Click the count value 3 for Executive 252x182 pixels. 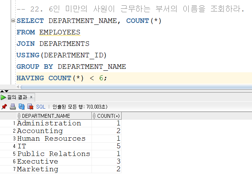coord(106,161)
